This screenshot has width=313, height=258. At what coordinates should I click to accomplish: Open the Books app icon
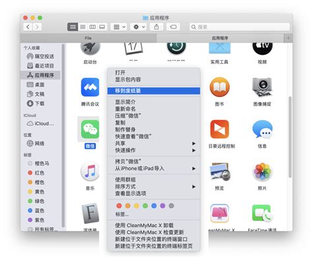tap(219, 87)
